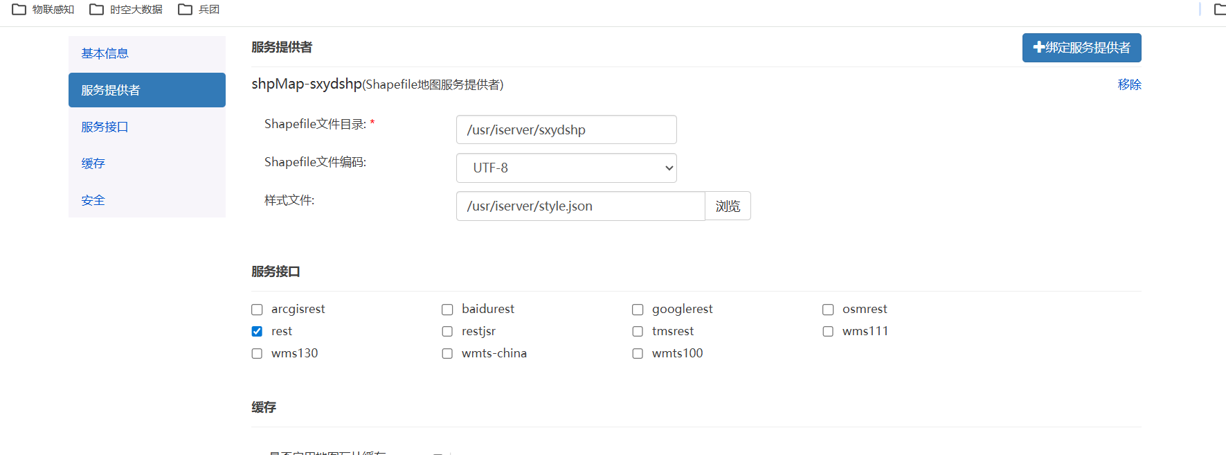This screenshot has height=455, width=1226.
Task: Open the 时空大数据 bookmark folder
Action: 127,9
